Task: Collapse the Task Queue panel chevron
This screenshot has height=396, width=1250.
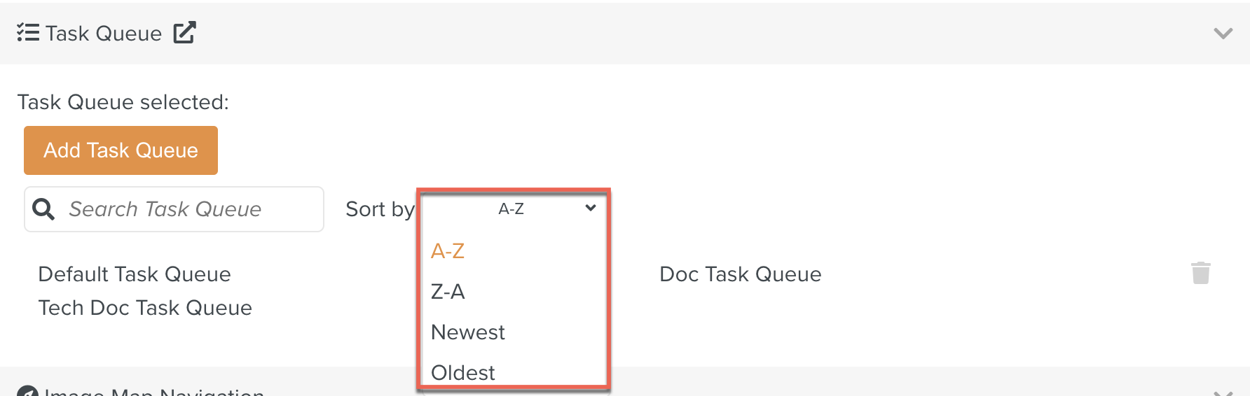Action: [x=1223, y=33]
